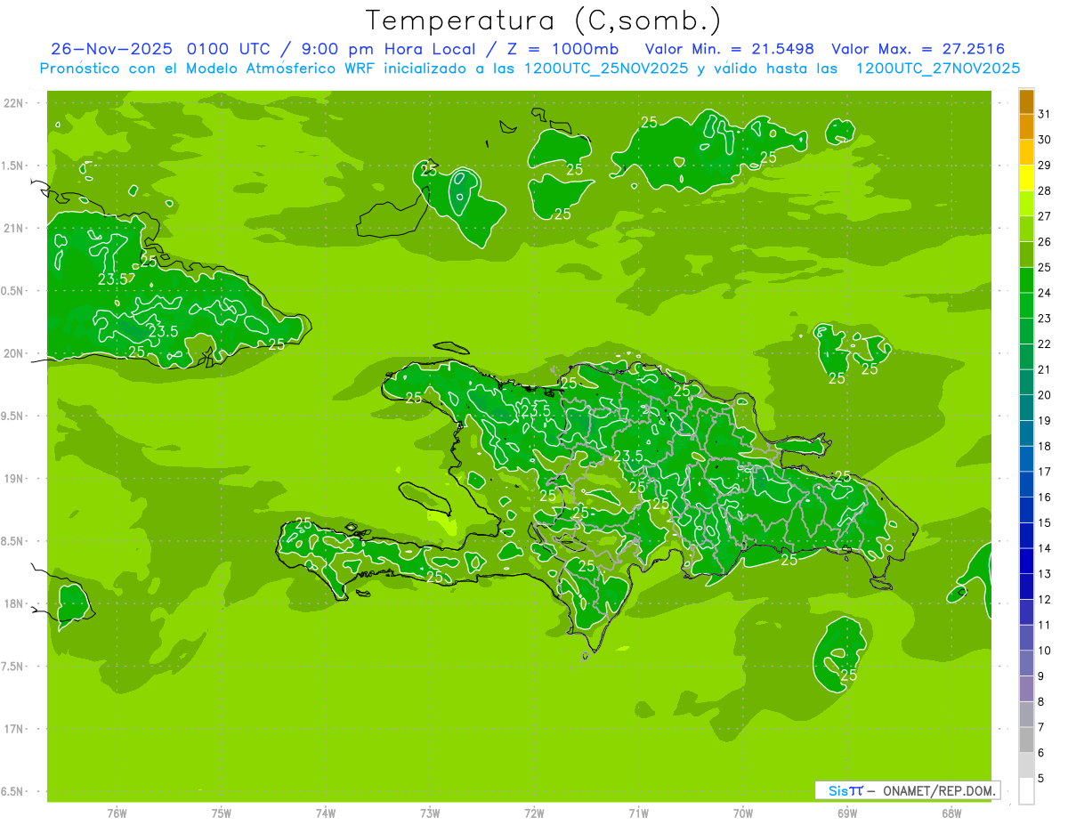Click the 14 label on the color scale
The width and height of the screenshot is (1068, 825).
(x=1045, y=548)
